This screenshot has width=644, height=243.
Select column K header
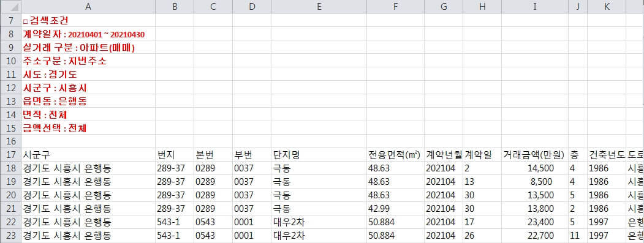(607, 7)
